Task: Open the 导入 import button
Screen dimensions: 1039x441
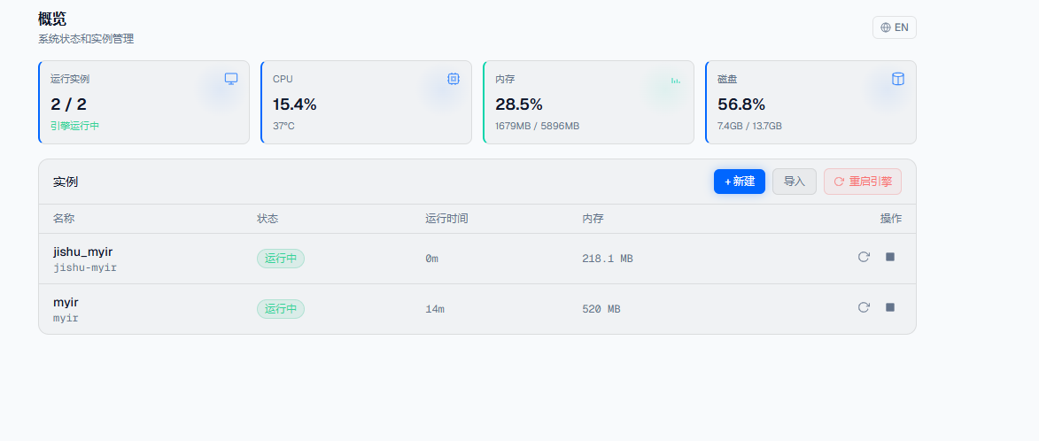Action: (794, 182)
